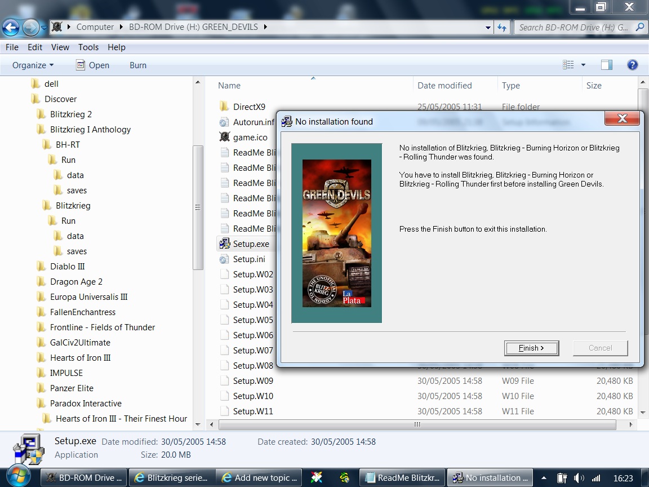Click the game.ico file icon
649x487 pixels.
[x=224, y=136]
